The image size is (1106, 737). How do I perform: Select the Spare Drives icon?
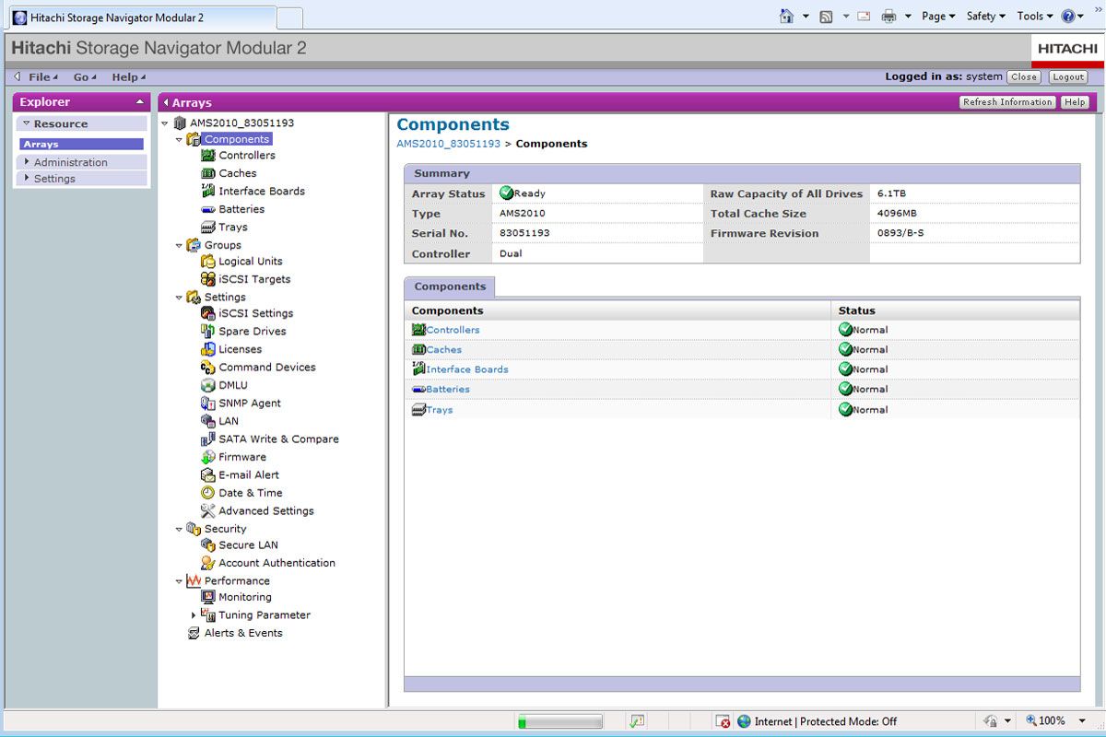click(206, 331)
